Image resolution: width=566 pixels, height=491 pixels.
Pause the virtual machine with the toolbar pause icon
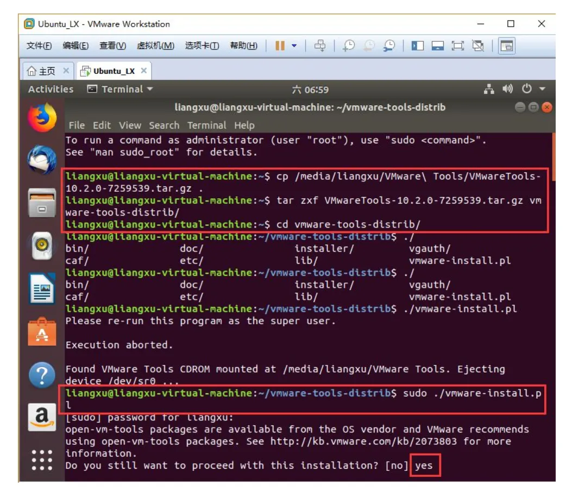(x=280, y=46)
